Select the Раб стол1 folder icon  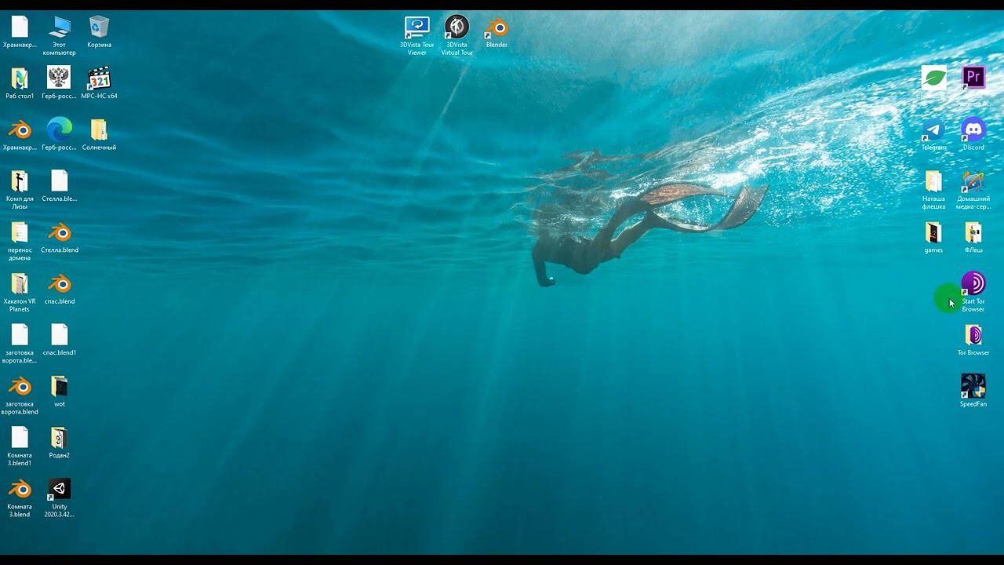[x=20, y=78]
